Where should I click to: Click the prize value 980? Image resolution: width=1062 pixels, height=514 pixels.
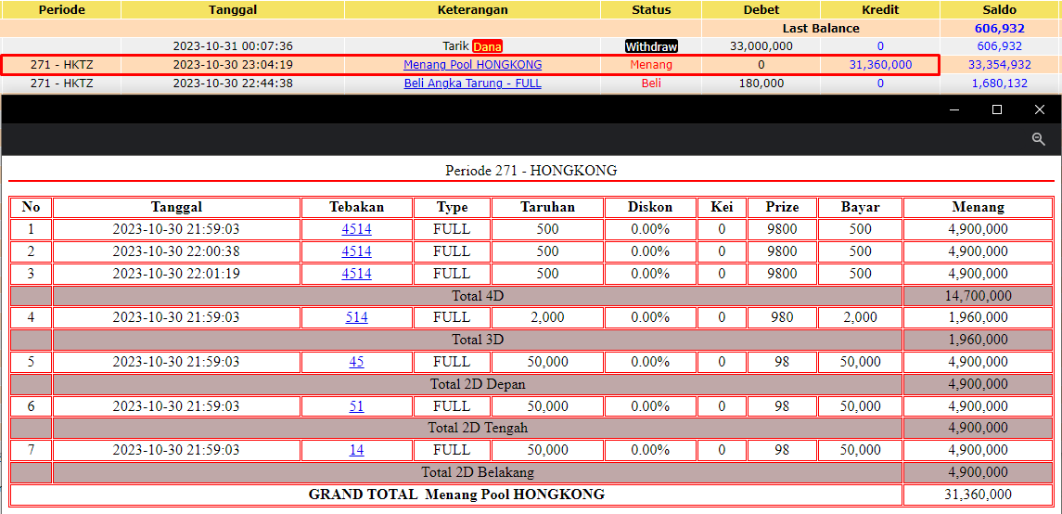782,317
